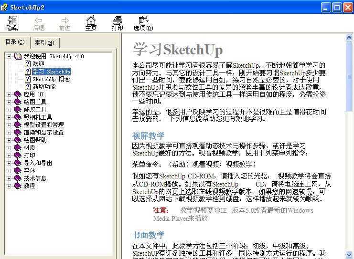Click the question mark icon beside 欢迎
Viewport: 354px width, 259px height.
coord(28,64)
